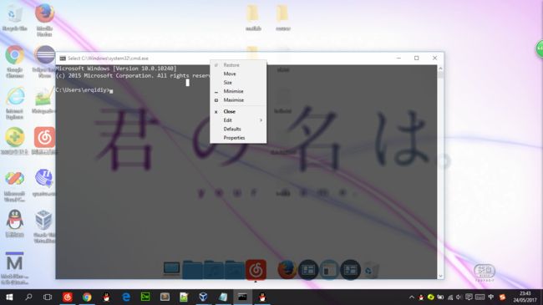Open network status in system tray
The height and width of the screenshot is (305, 543).
pos(449,297)
